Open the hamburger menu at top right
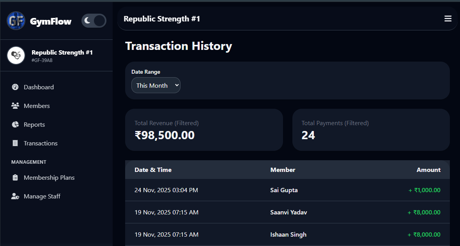Image resolution: width=460 pixels, height=246 pixels. [x=448, y=18]
